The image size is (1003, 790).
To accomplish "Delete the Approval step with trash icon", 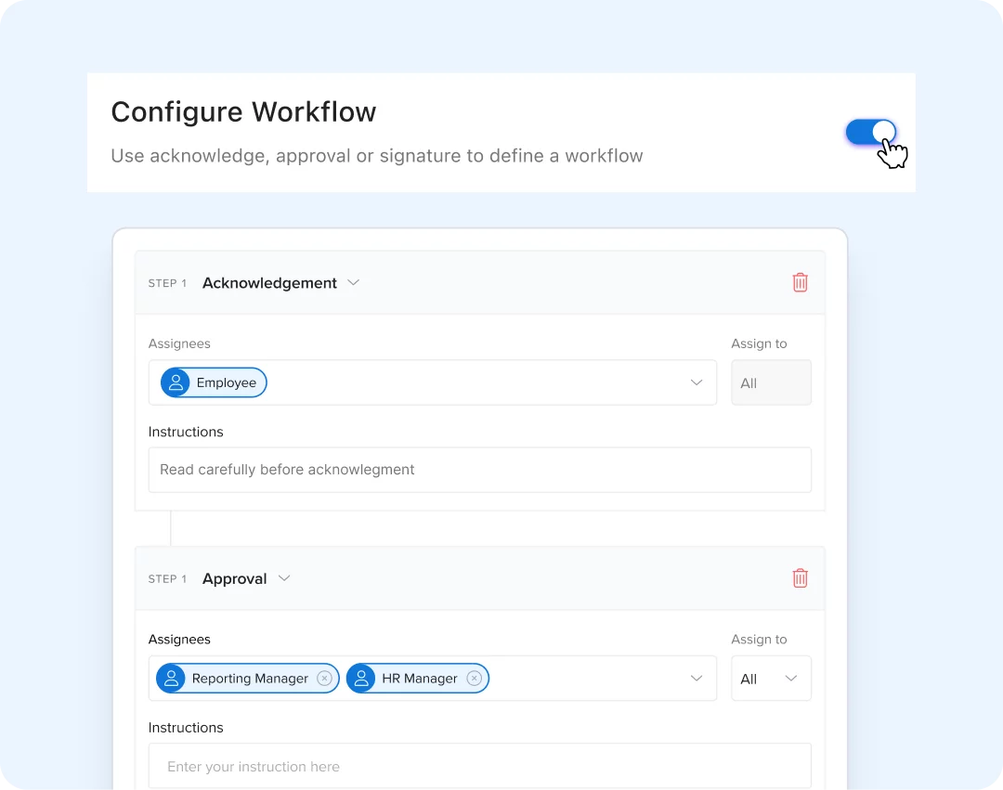I will pyautogui.click(x=800, y=578).
